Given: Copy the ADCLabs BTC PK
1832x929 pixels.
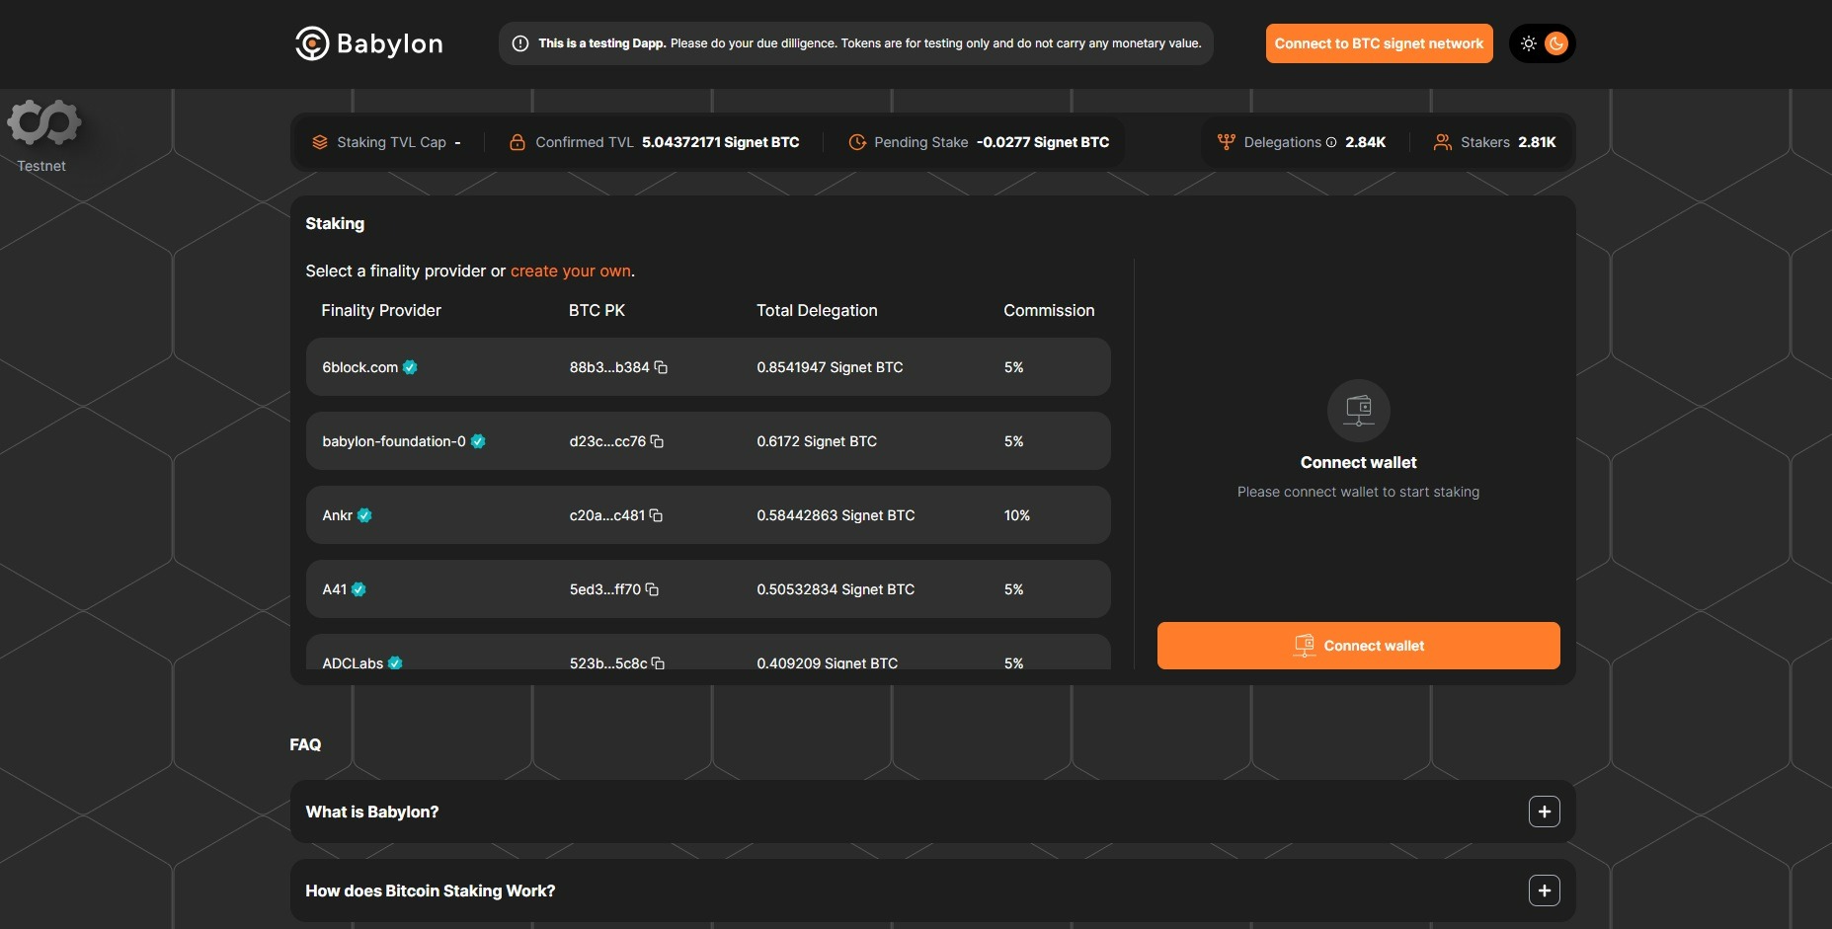Looking at the screenshot, I should click(x=659, y=663).
